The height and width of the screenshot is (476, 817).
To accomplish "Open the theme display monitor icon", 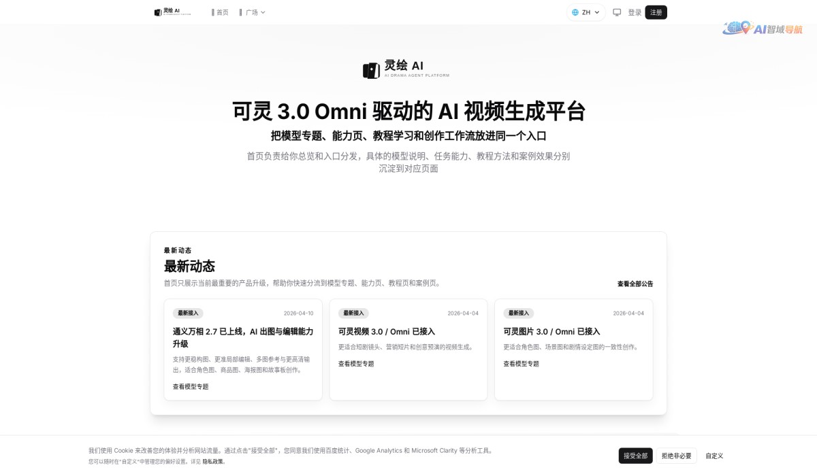I will pos(617,12).
